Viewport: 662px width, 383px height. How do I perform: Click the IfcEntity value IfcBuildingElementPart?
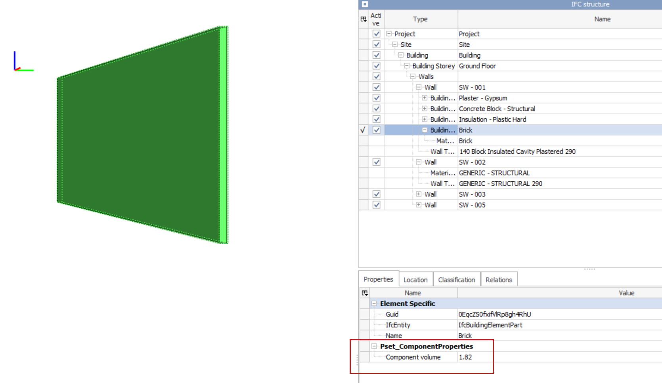pyautogui.click(x=490, y=325)
